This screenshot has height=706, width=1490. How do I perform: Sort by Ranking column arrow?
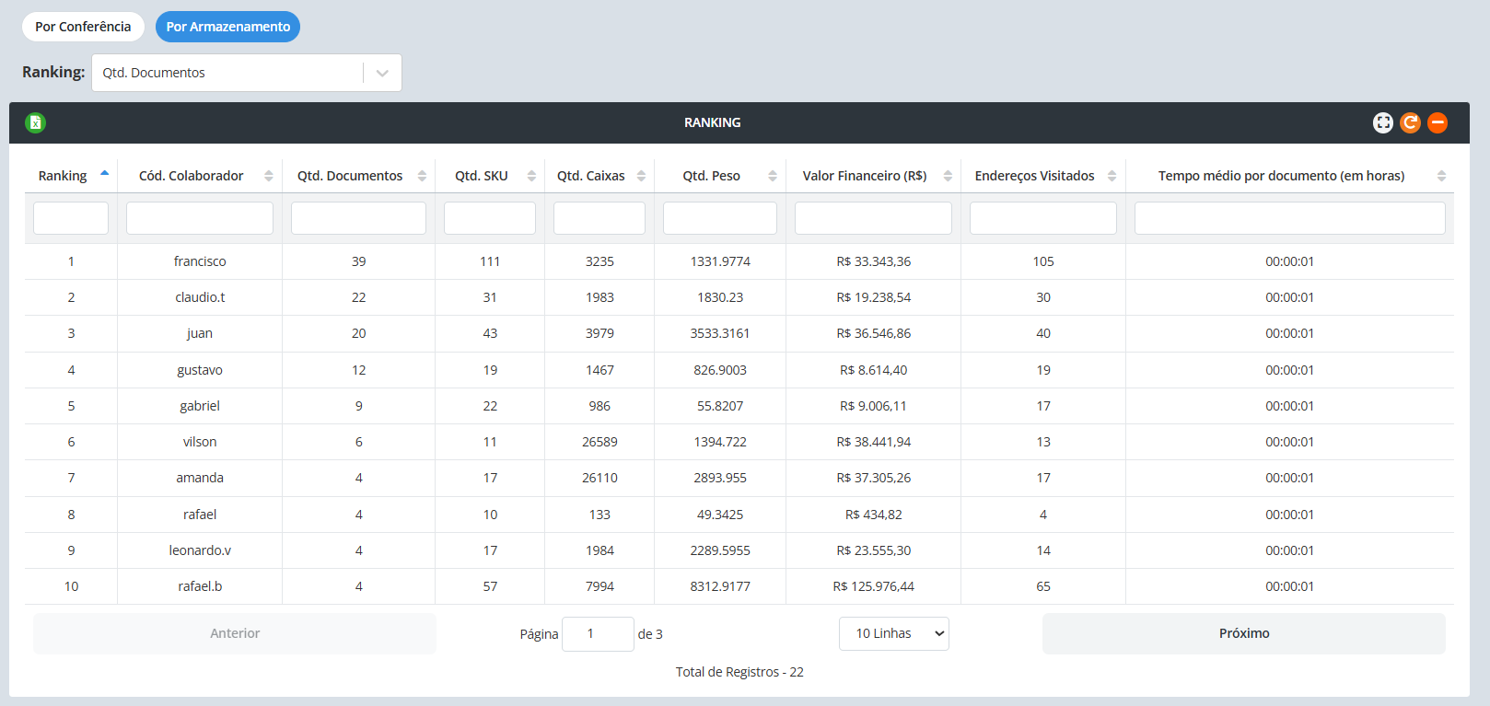pyautogui.click(x=104, y=174)
